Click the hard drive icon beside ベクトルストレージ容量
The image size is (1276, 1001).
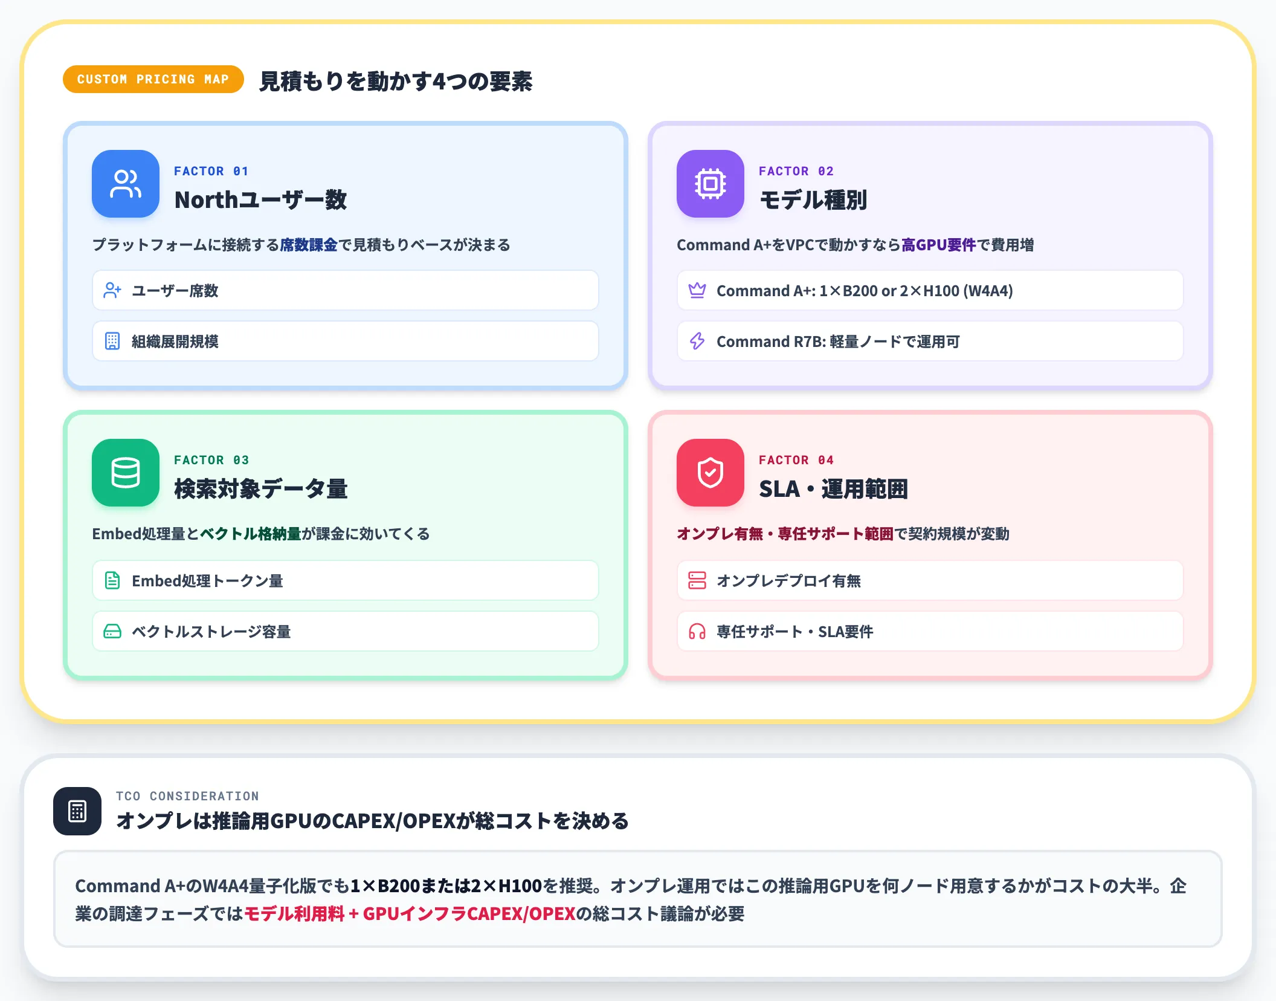[112, 632]
